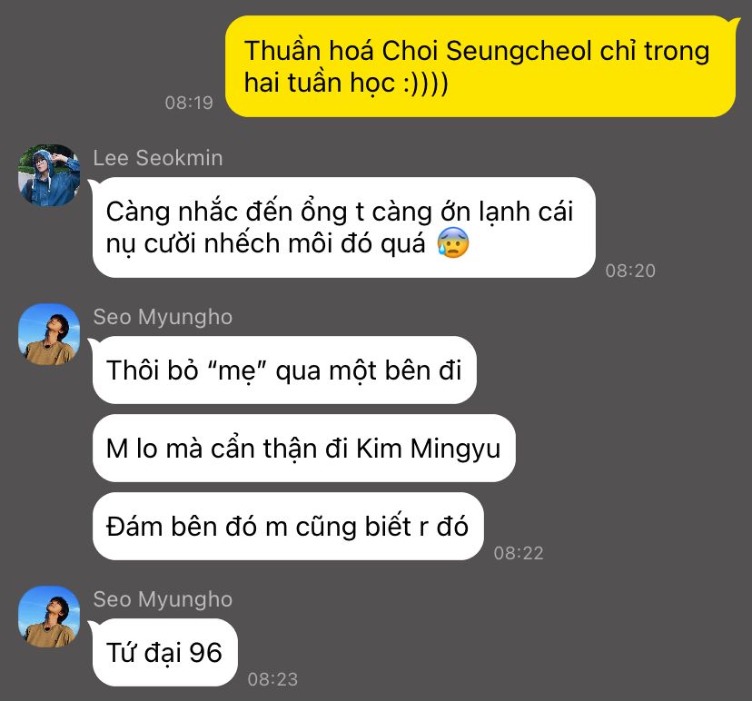
Task: Tap the 08:19 timestamp
Action: pyautogui.click(x=189, y=103)
